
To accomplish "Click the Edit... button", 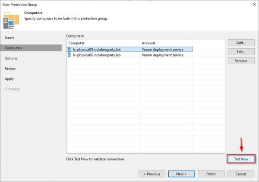I will pos(241,52).
